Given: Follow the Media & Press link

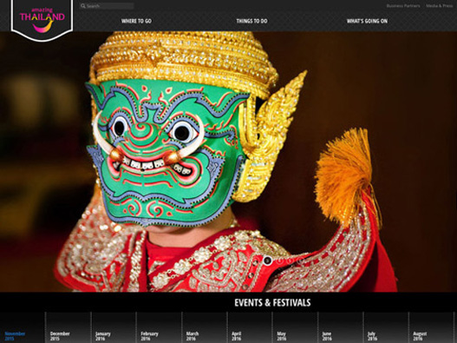Looking at the screenshot, I should point(440,6).
